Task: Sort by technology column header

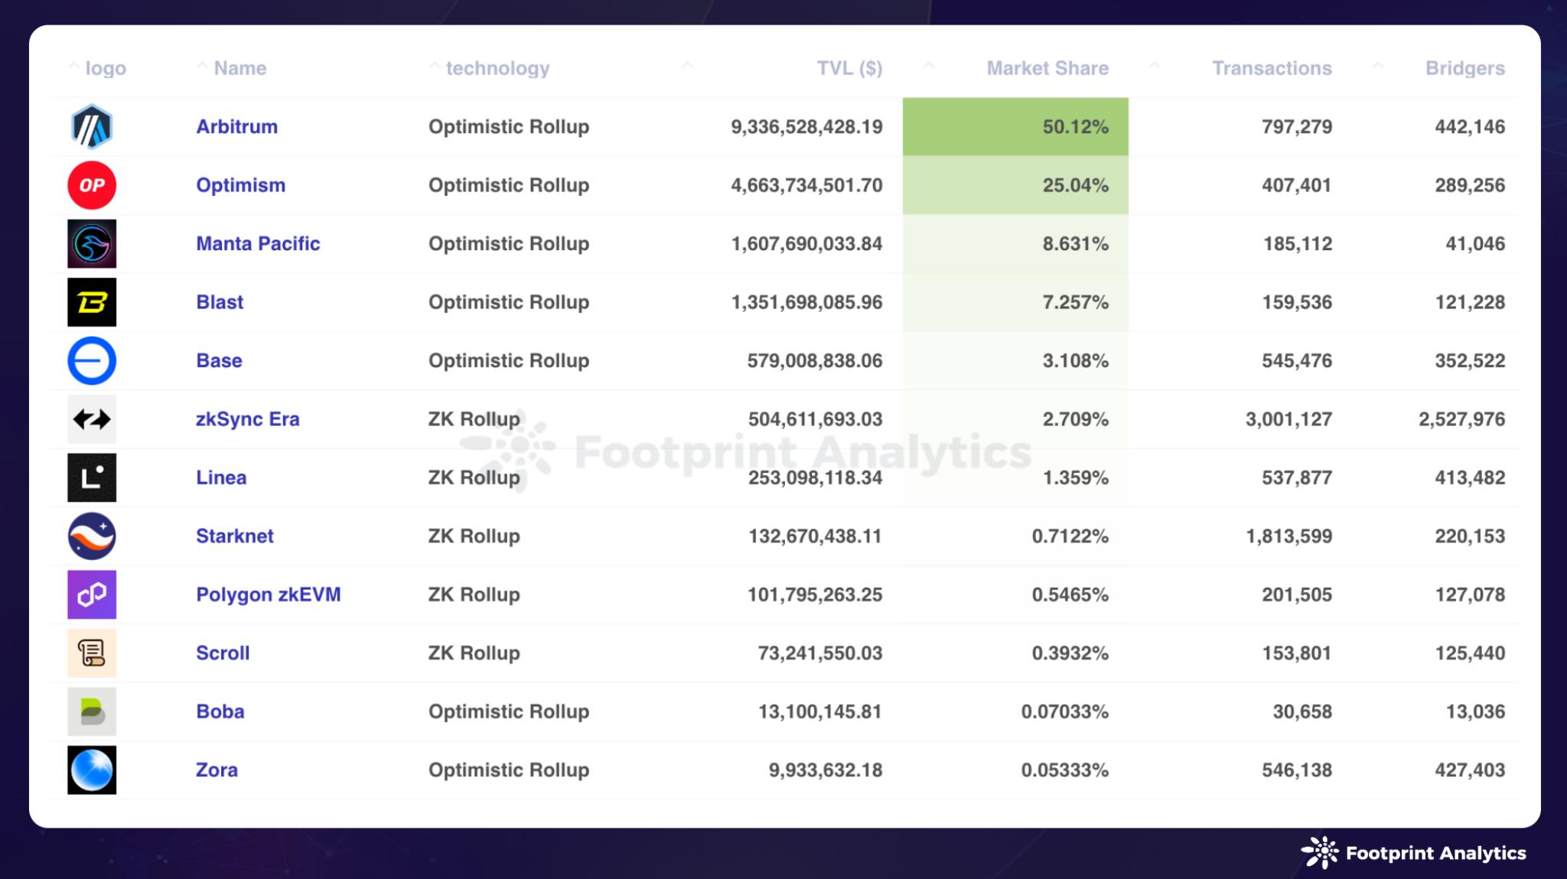Action: (497, 68)
